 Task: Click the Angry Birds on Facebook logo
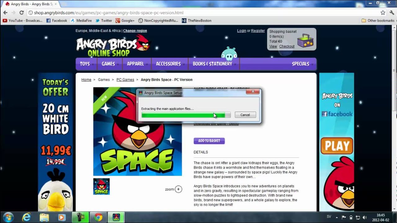(337, 105)
